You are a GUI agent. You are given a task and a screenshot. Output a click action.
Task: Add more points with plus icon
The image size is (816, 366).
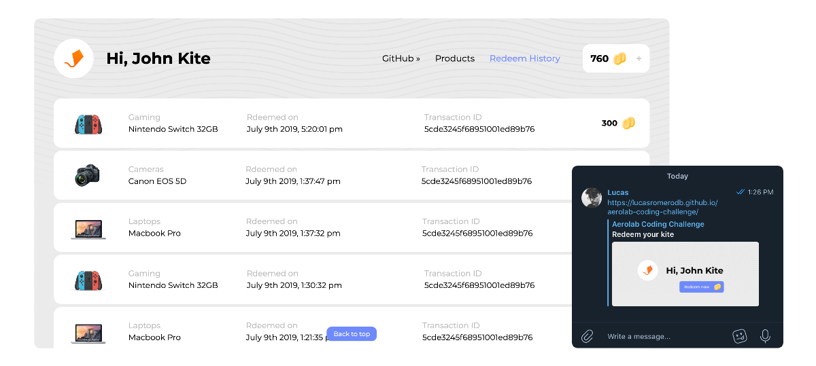639,59
